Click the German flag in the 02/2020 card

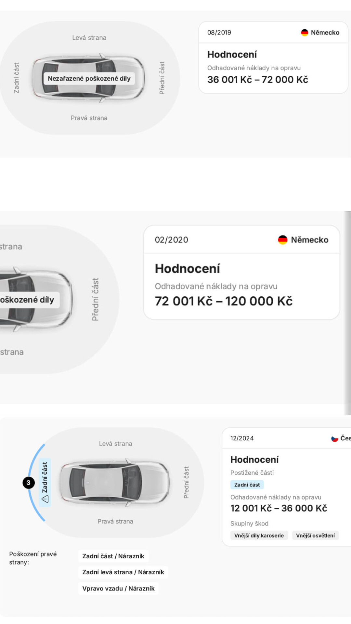(x=283, y=240)
